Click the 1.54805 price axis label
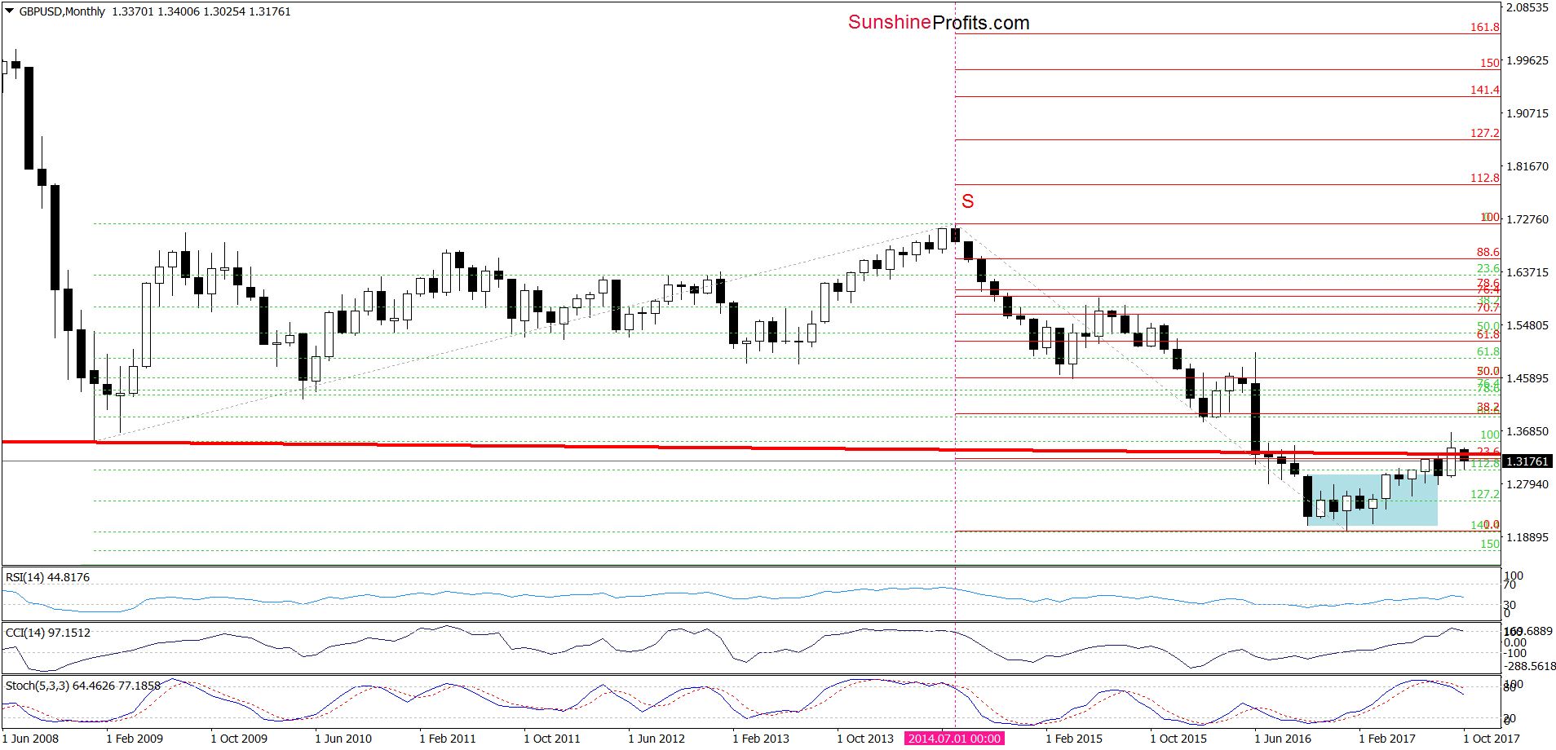The image size is (1556, 750). (1527, 325)
